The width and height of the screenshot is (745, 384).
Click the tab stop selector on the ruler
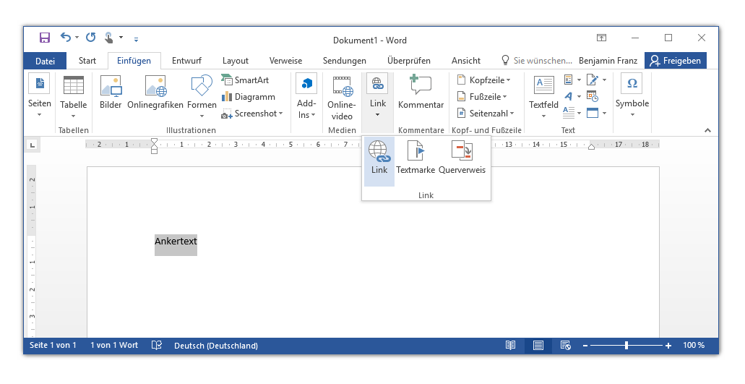click(x=33, y=145)
